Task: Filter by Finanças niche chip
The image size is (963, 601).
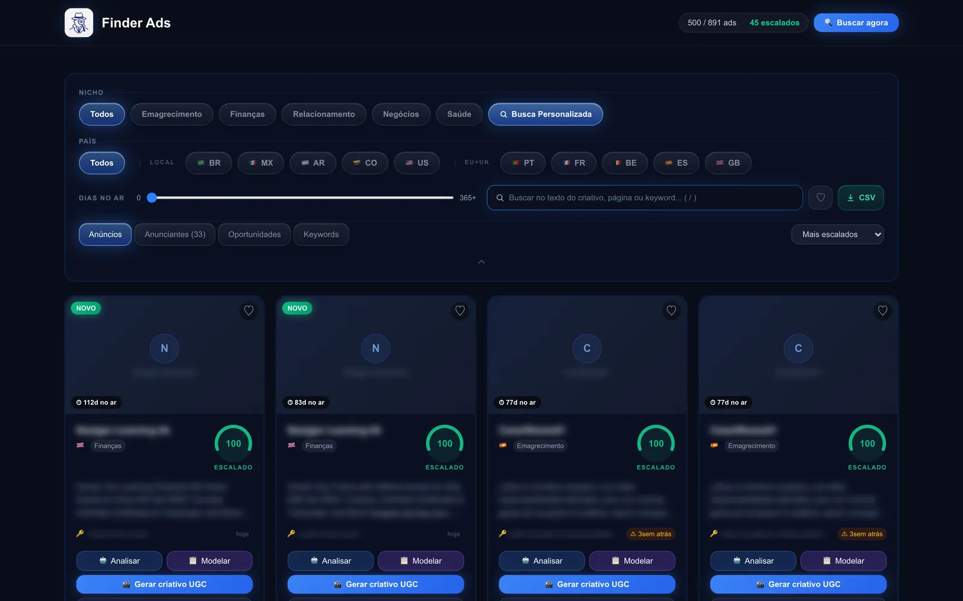Action: (247, 114)
